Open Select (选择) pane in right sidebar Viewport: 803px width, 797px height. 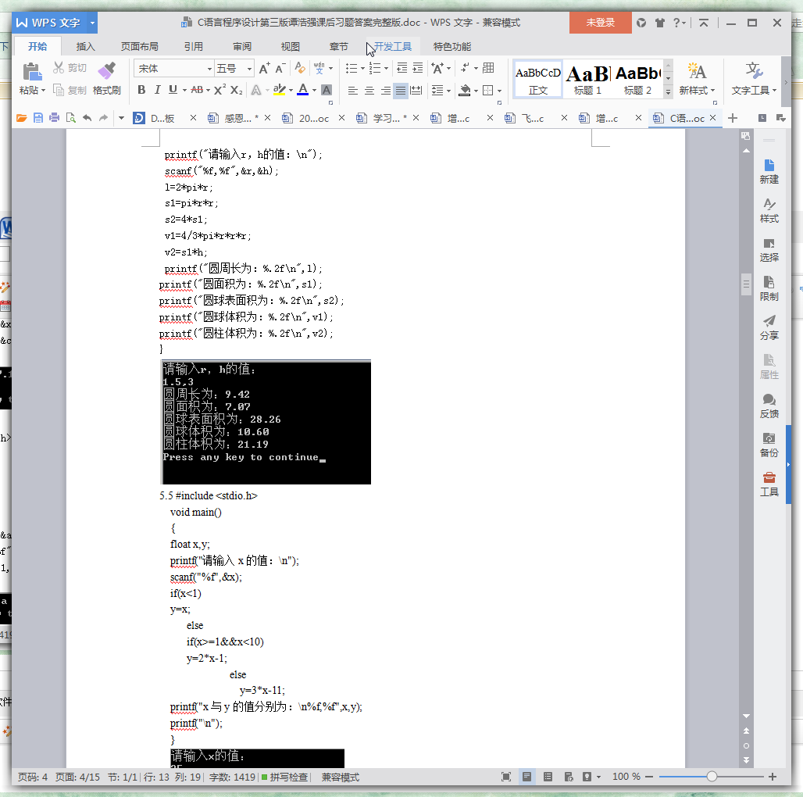[769, 250]
